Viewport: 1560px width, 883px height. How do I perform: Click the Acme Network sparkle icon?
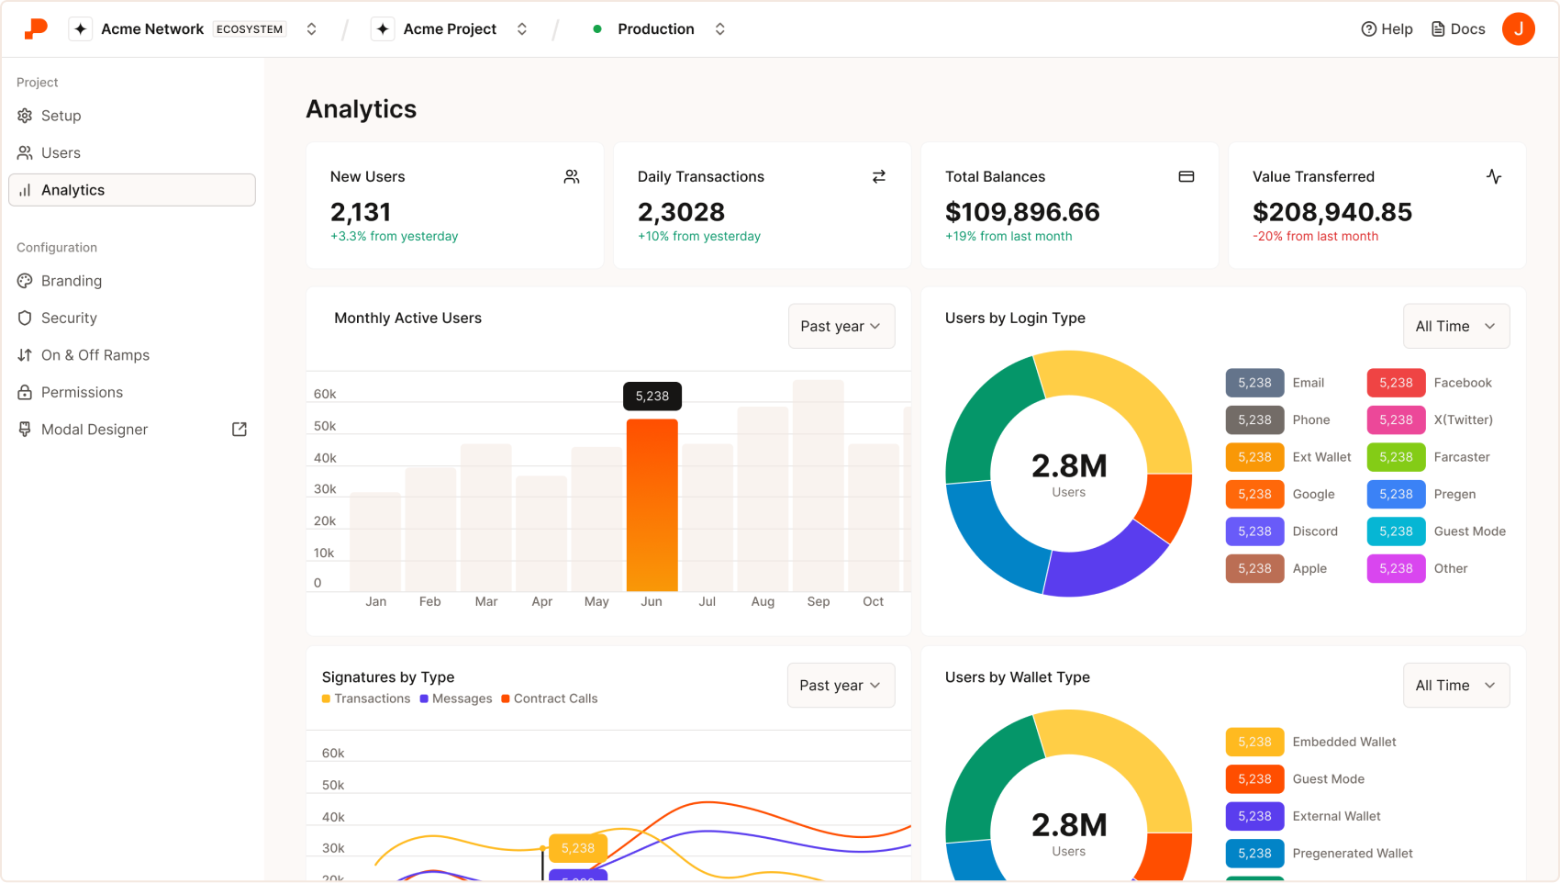(x=81, y=29)
